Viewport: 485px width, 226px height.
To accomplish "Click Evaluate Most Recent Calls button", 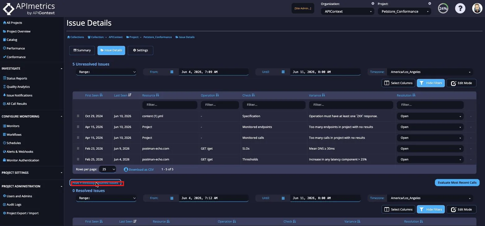I will pyautogui.click(x=457, y=182).
